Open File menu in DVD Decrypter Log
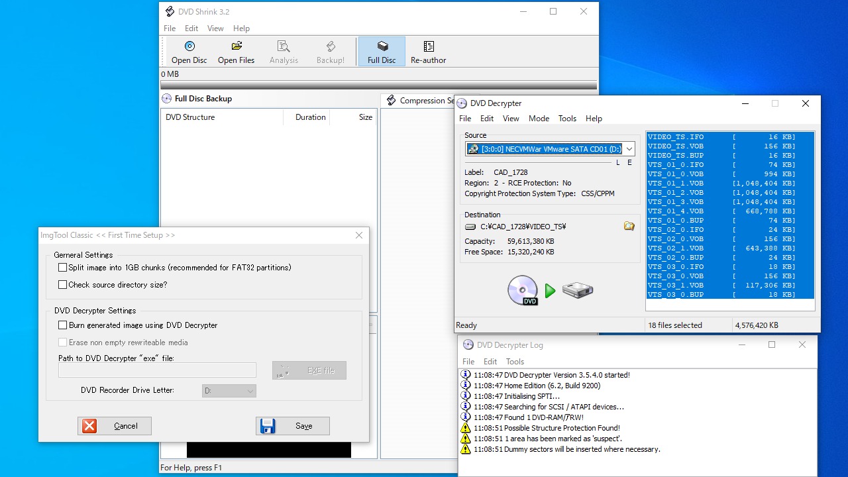 tap(468, 362)
